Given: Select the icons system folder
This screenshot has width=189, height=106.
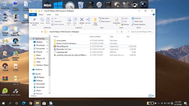Looking at the screenshot, I should 61,41.
